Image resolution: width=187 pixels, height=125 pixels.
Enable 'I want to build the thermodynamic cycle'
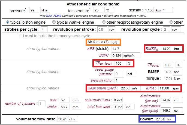click(20, 36)
